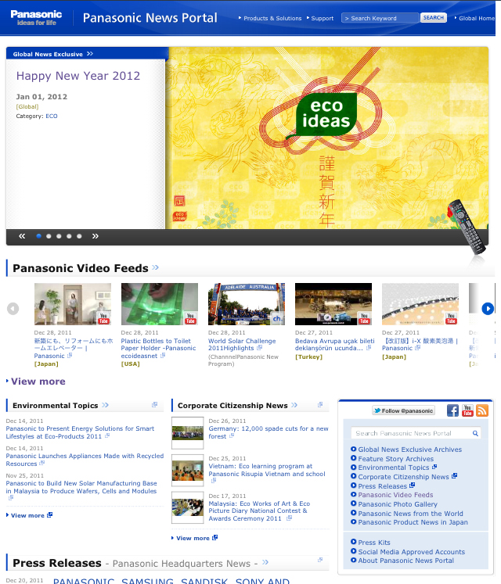Click View more under Corporate Citizenship News

[x=193, y=538]
